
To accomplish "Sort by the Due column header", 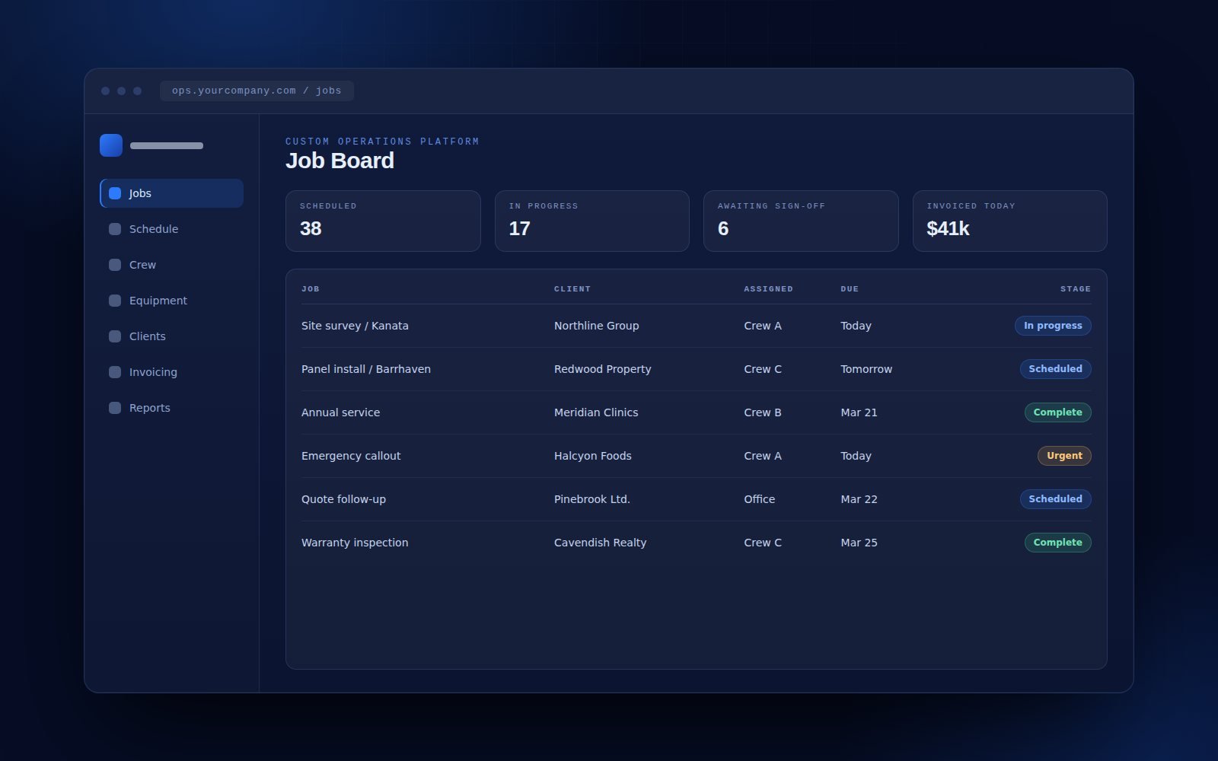I will tap(850, 289).
